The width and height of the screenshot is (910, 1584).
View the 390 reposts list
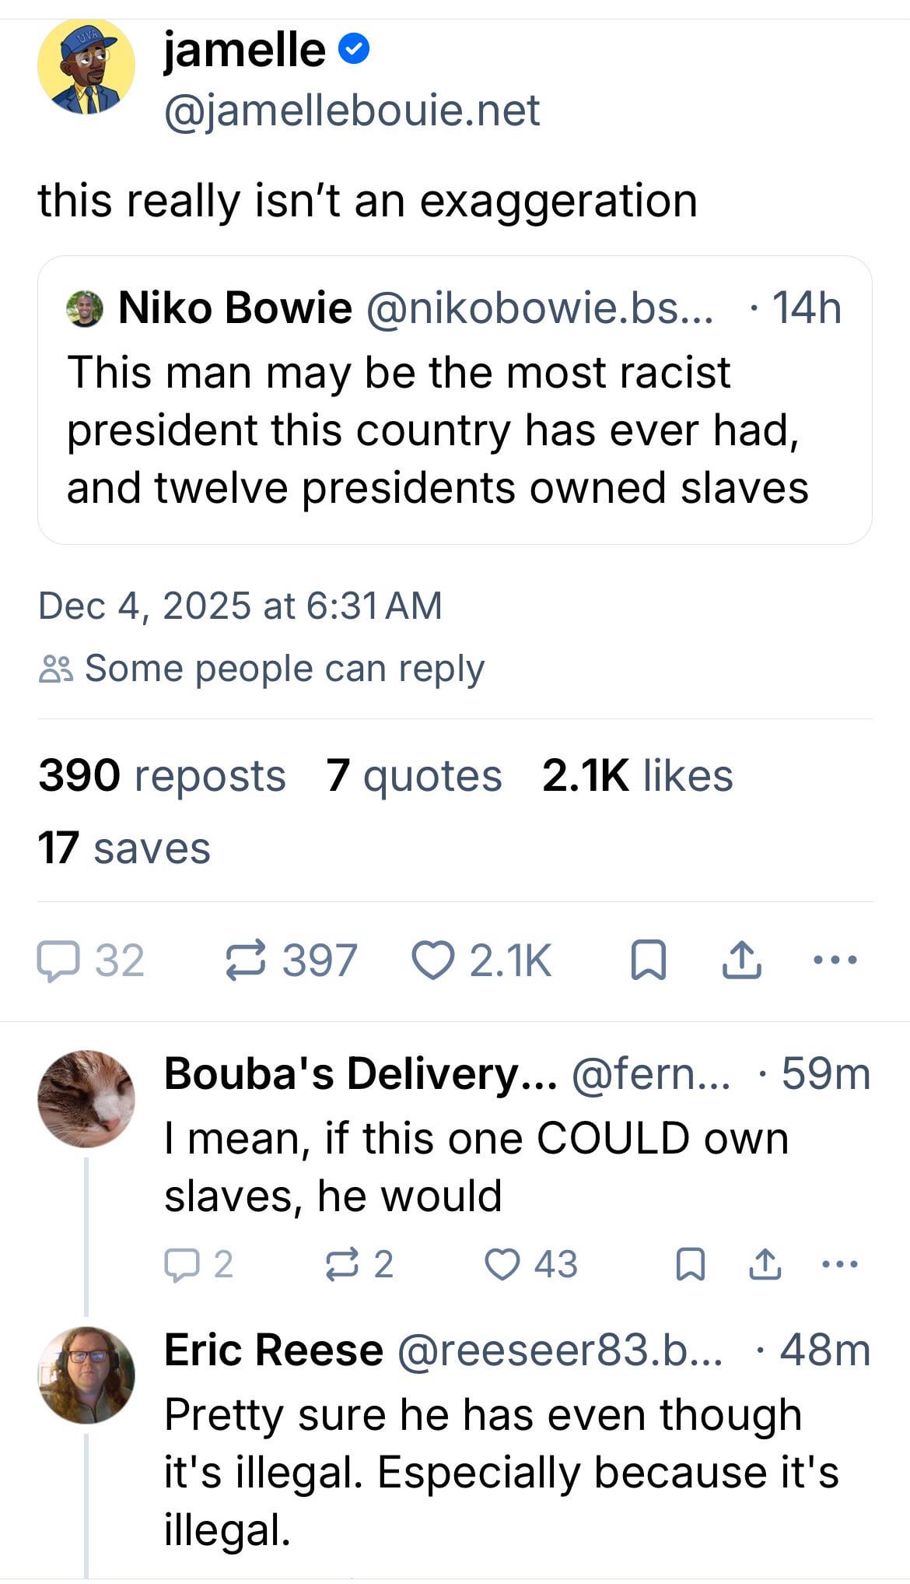coord(162,776)
